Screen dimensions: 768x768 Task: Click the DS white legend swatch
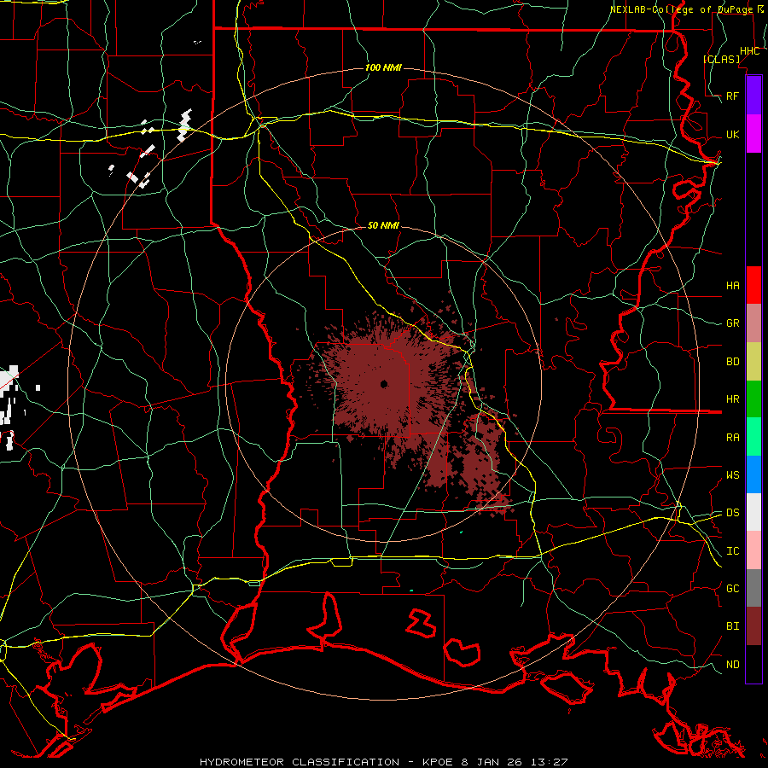point(753,512)
